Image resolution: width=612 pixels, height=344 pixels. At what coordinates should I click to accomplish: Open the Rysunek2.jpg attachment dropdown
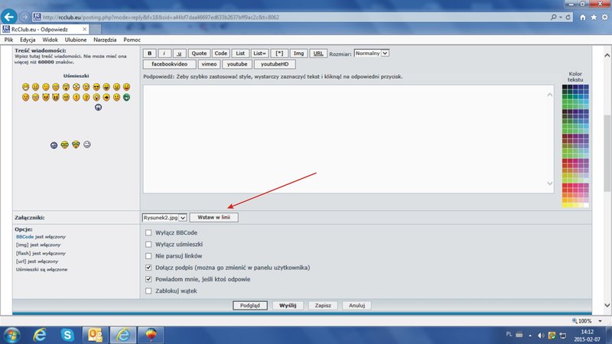pyautogui.click(x=164, y=218)
